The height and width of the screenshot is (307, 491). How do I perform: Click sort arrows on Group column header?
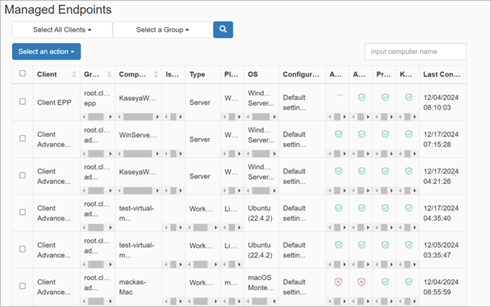[108, 74]
